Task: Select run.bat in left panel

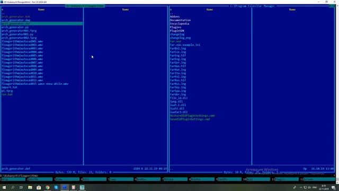Action: 7,94
